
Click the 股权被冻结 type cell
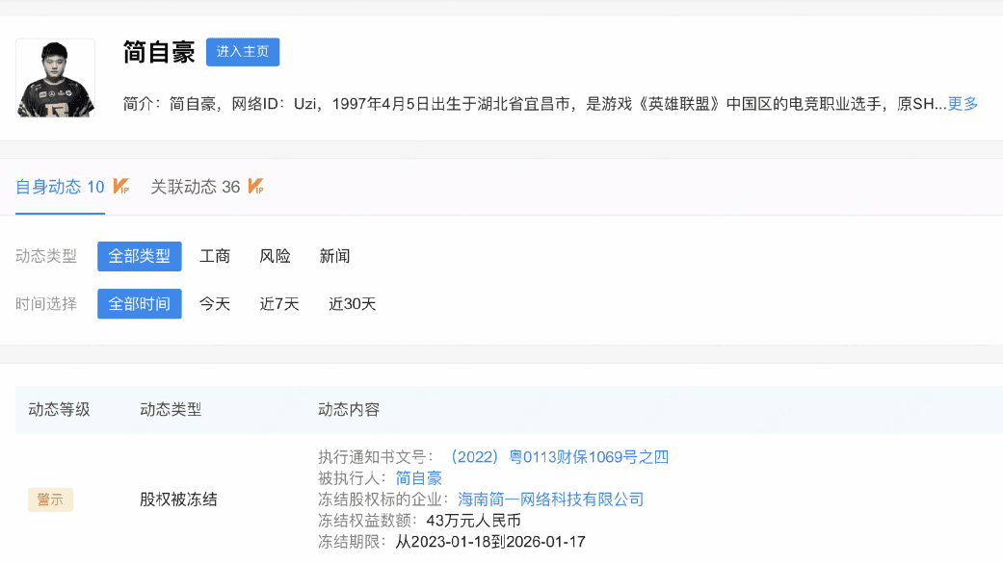(178, 500)
